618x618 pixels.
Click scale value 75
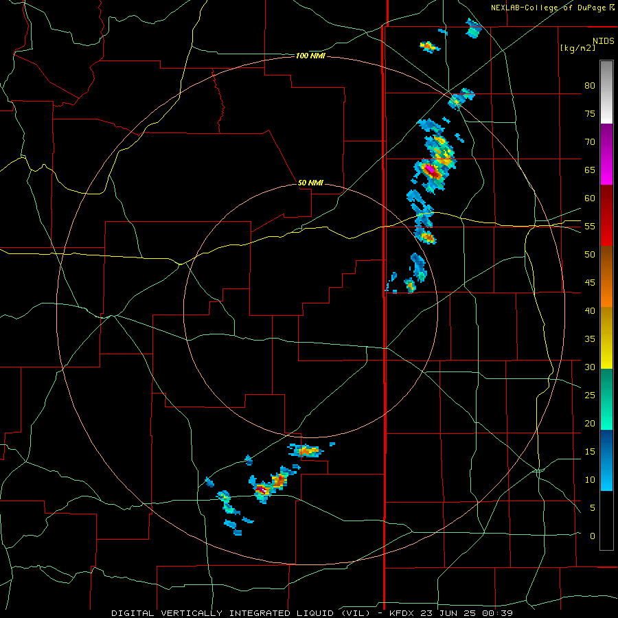coord(590,113)
